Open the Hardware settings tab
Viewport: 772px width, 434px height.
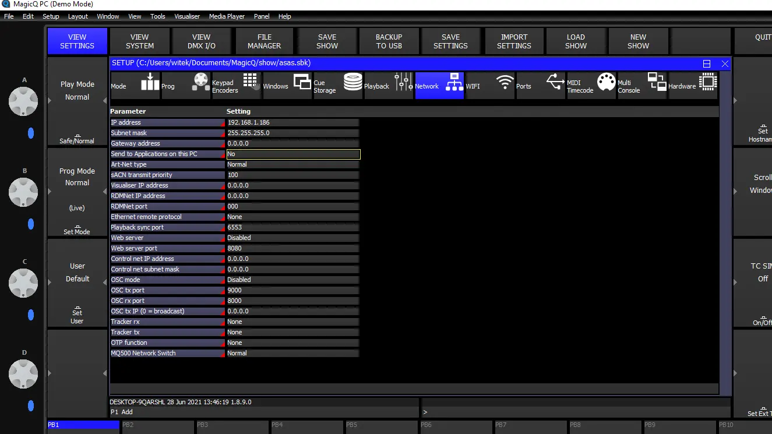coord(693,86)
